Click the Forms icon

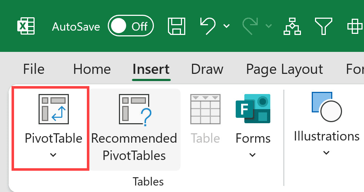pyautogui.click(x=253, y=108)
